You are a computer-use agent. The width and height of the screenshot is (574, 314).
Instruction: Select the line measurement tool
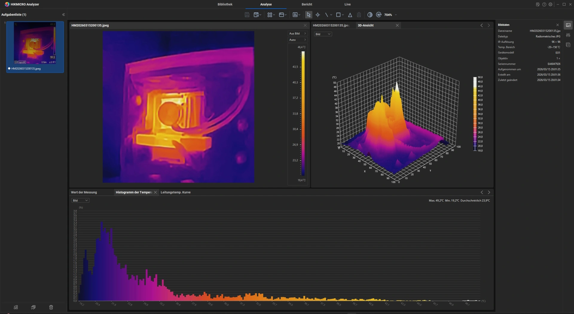pyautogui.click(x=326, y=15)
